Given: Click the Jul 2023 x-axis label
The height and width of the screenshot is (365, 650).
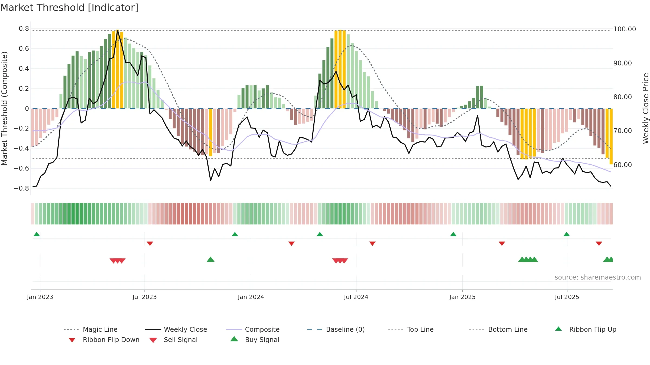Looking at the screenshot, I should coord(145,297).
